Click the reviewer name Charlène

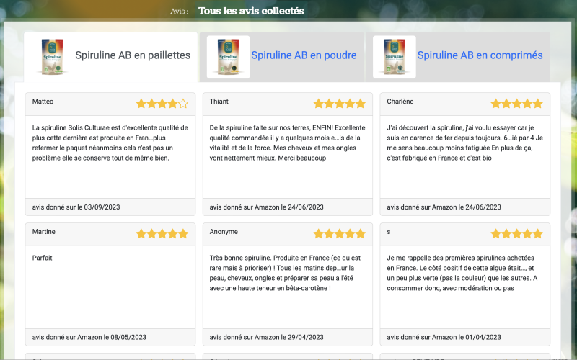tap(400, 102)
